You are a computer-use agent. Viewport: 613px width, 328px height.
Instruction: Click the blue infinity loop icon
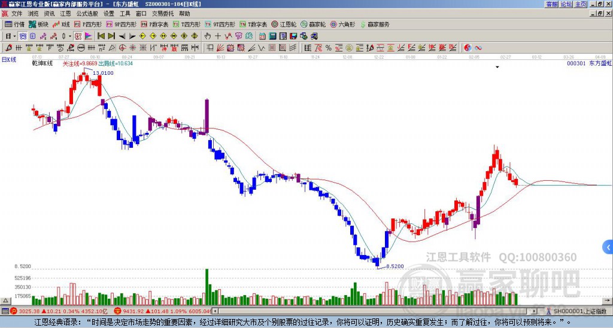point(478,48)
